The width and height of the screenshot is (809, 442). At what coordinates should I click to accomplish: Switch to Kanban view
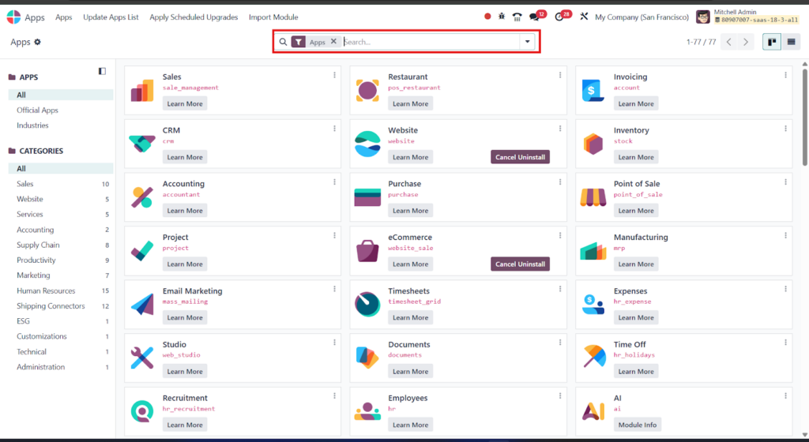tap(772, 42)
